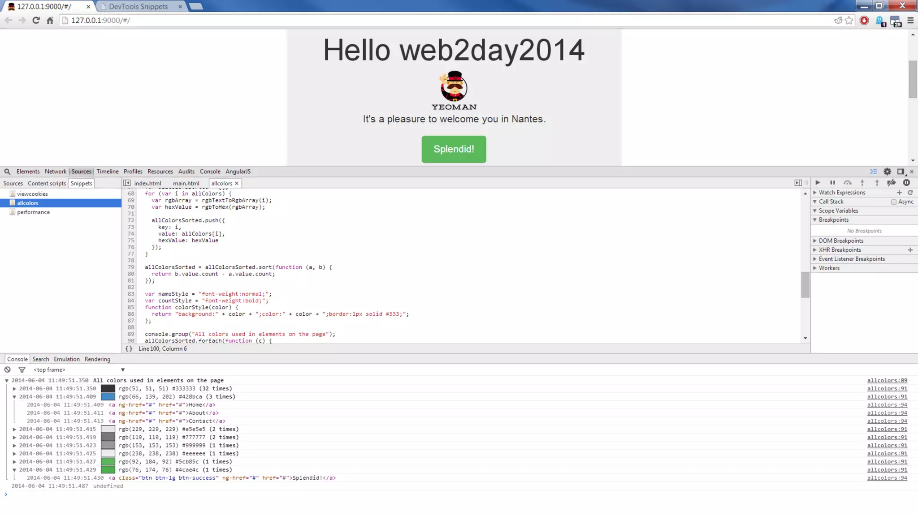The height and width of the screenshot is (516, 918).
Task: Click the blue #428bca color swatch
Action: (108, 397)
